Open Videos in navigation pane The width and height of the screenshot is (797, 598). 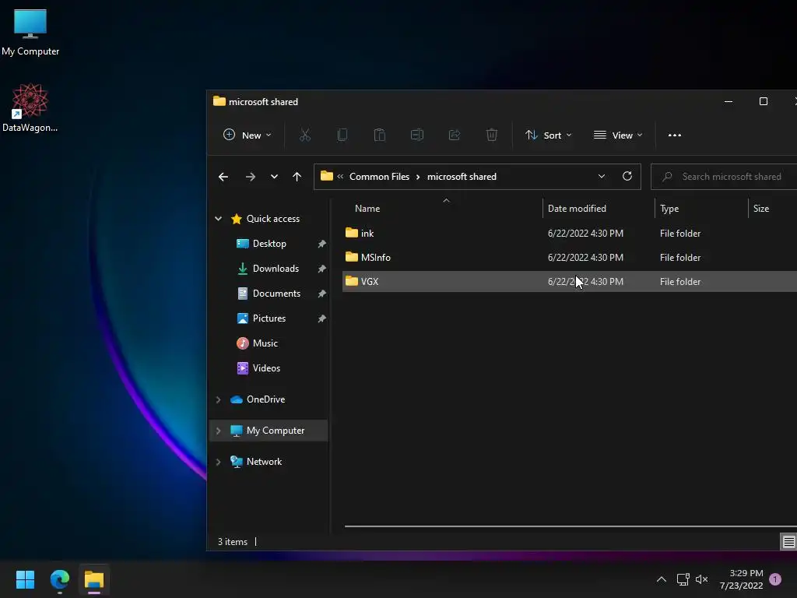pos(266,368)
